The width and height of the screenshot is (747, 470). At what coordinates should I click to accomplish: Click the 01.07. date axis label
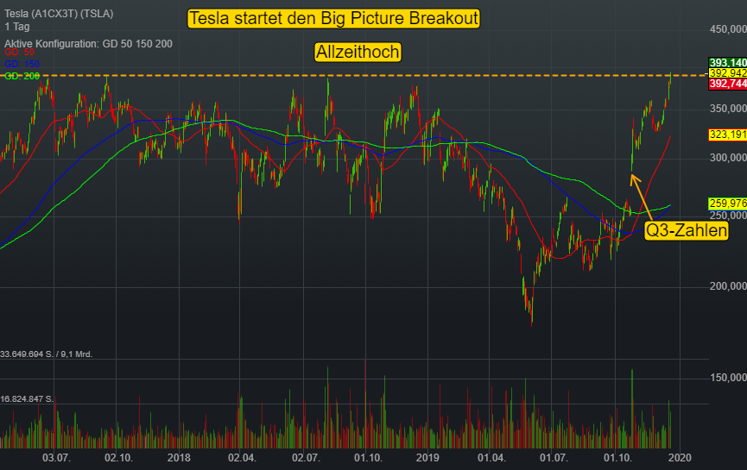[554, 458]
